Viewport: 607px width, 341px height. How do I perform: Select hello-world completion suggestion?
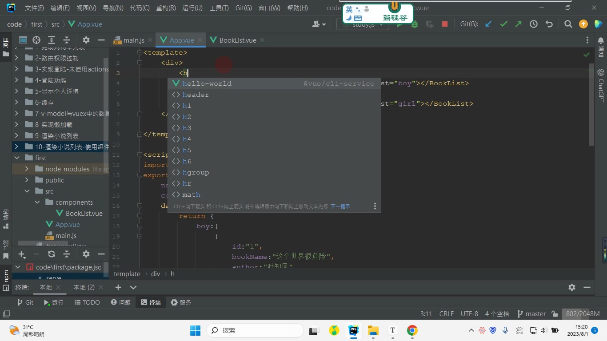pyautogui.click(x=274, y=83)
